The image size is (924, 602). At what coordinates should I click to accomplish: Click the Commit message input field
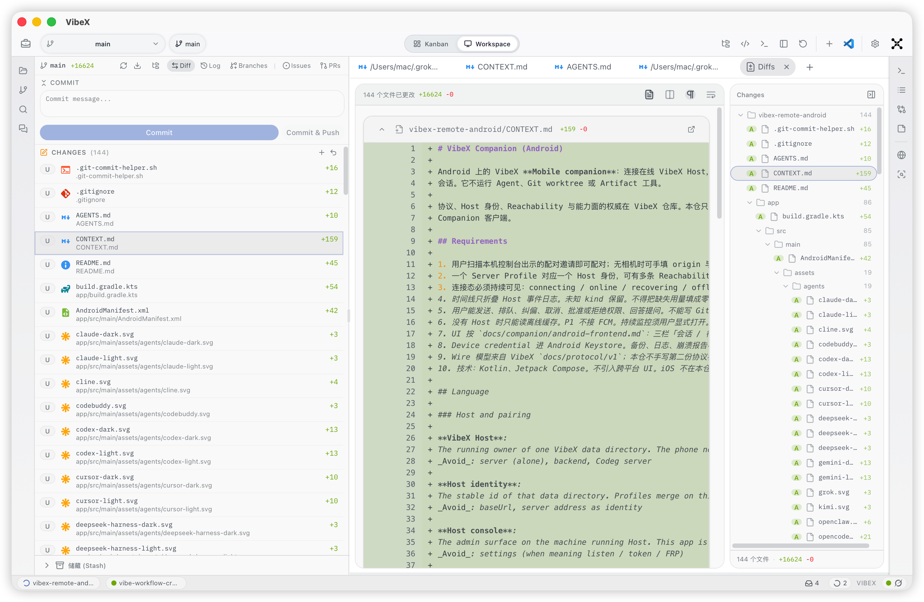[192, 103]
